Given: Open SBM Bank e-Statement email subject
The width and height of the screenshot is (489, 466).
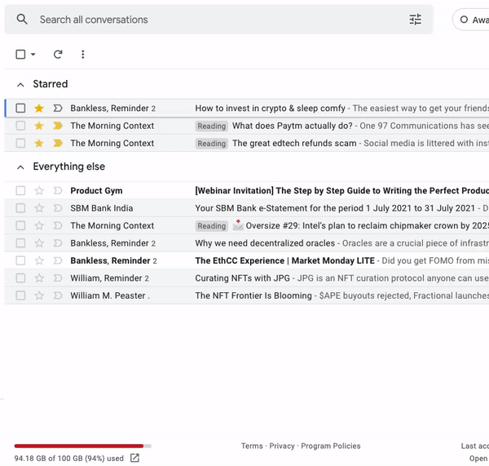Looking at the screenshot, I should coord(335,208).
